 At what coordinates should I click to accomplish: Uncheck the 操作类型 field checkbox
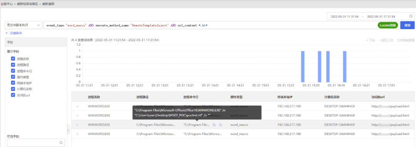point(13,77)
